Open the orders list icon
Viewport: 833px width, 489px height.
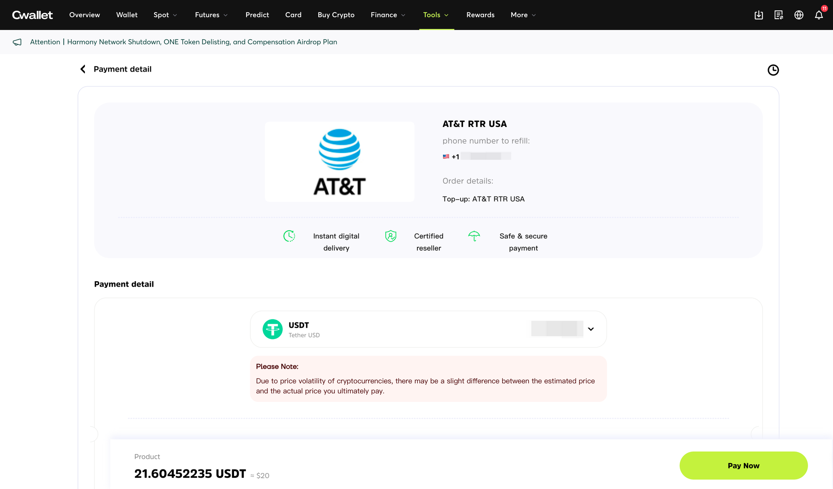click(x=779, y=15)
